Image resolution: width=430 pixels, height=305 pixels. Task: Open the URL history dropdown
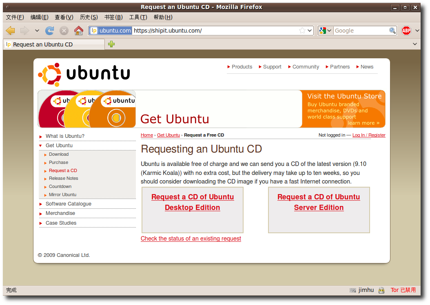[x=310, y=31]
